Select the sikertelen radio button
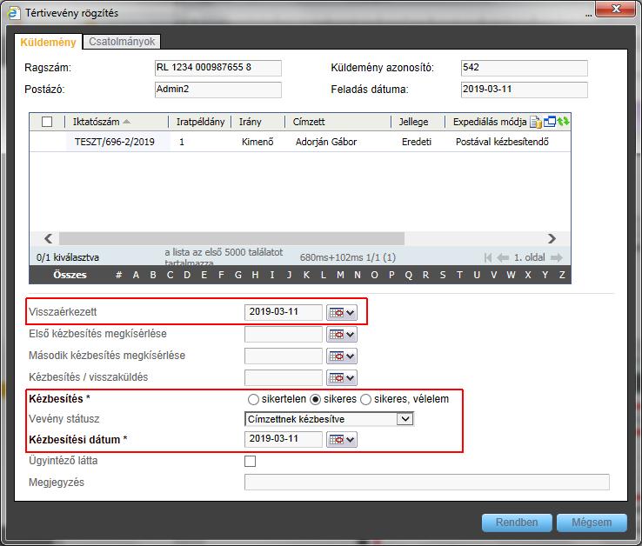The height and width of the screenshot is (546, 642). coord(253,399)
